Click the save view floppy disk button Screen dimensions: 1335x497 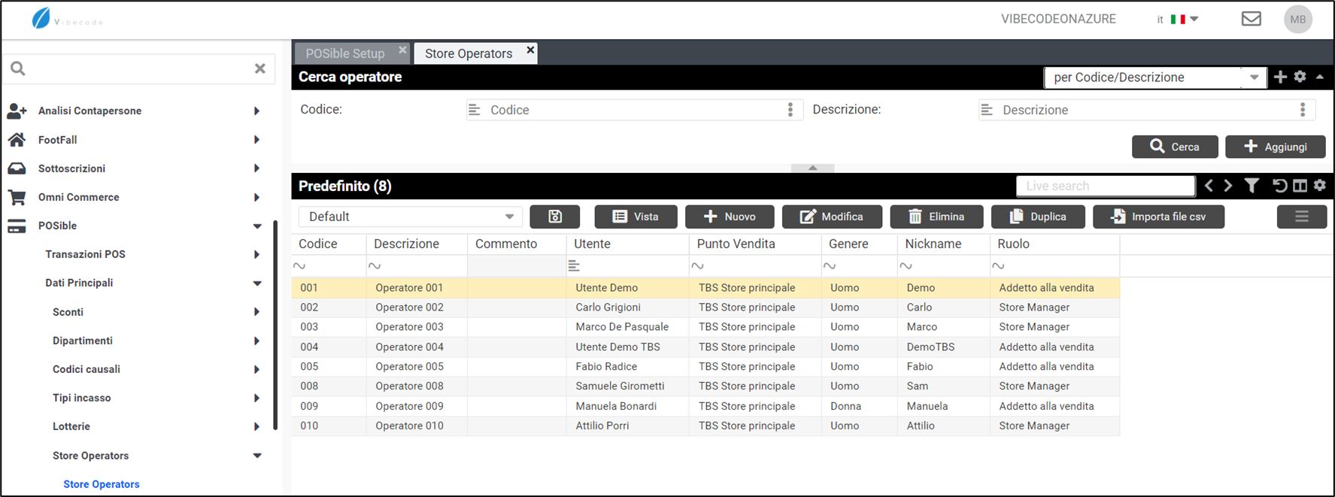tap(554, 217)
